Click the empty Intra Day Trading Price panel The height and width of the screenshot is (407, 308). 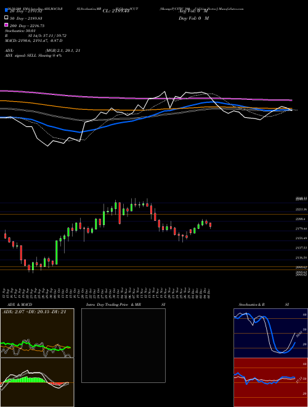coord(123,345)
